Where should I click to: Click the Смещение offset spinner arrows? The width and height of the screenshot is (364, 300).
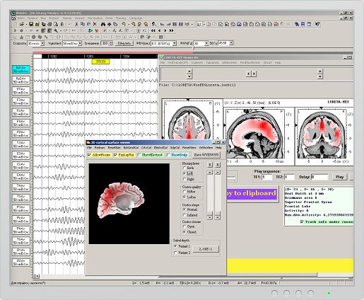pyautogui.click(x=111, y=43)
